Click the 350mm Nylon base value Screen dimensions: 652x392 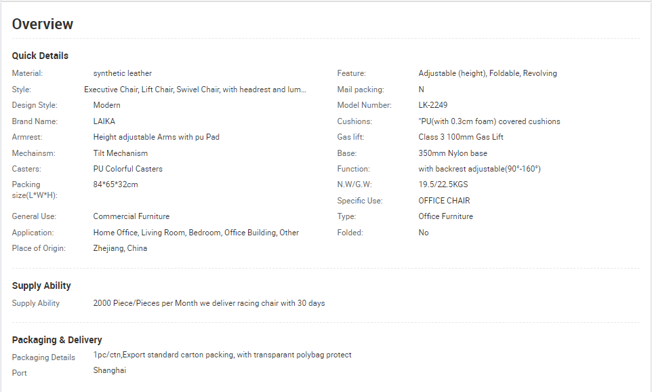(x=453, y=153)
